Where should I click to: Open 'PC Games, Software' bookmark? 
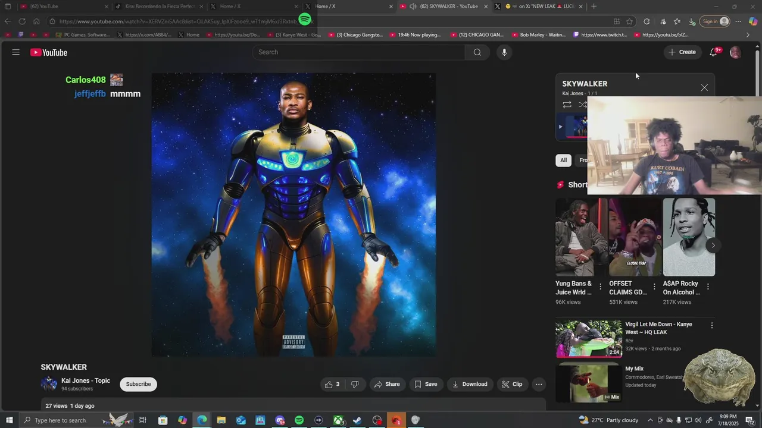pyautogui.click(x=82, y=34)
